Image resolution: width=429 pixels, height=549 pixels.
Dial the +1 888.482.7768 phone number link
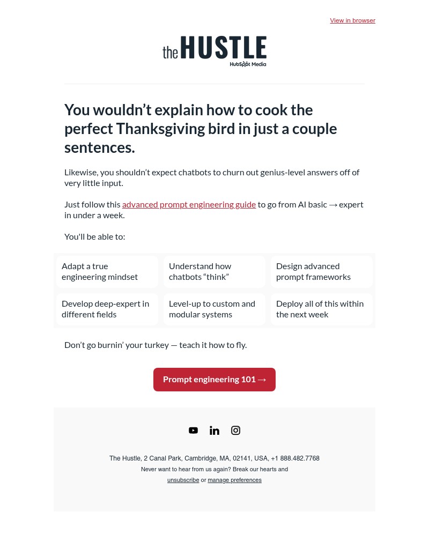[x=295, y=458]
